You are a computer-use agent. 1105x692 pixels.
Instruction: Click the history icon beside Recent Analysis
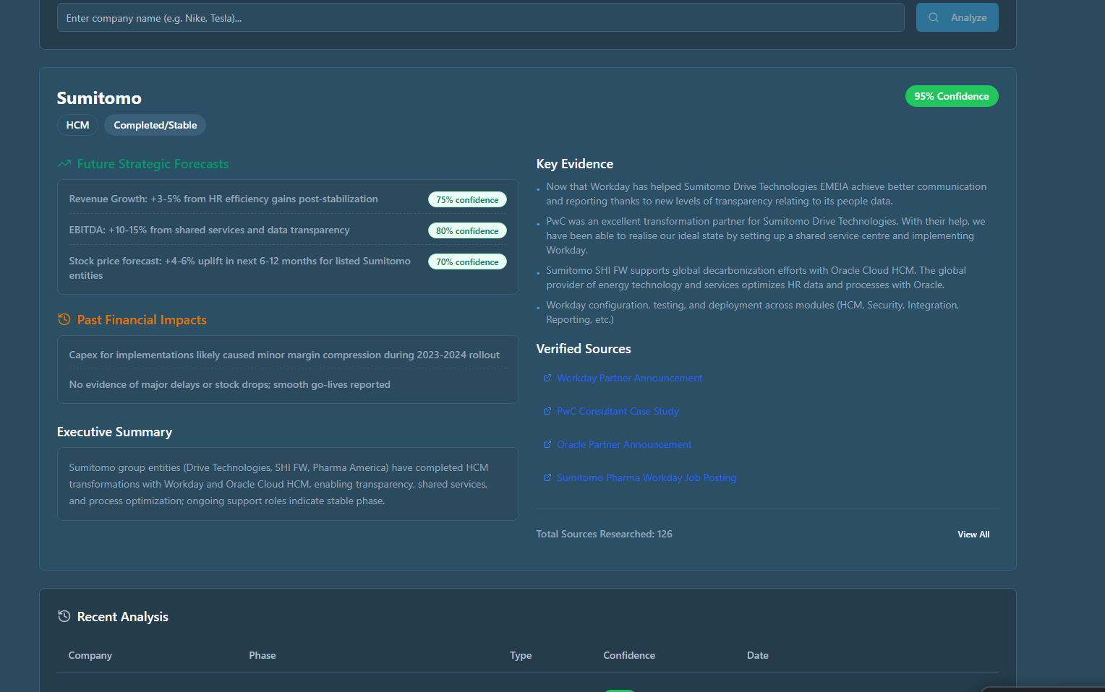coord(64,616)
